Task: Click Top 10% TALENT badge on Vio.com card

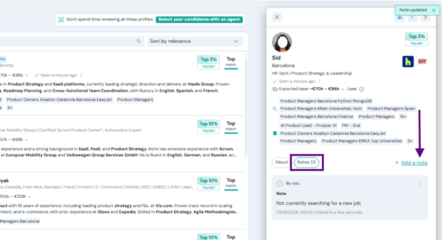Action: pyautogui.click(x=208, y=183)
